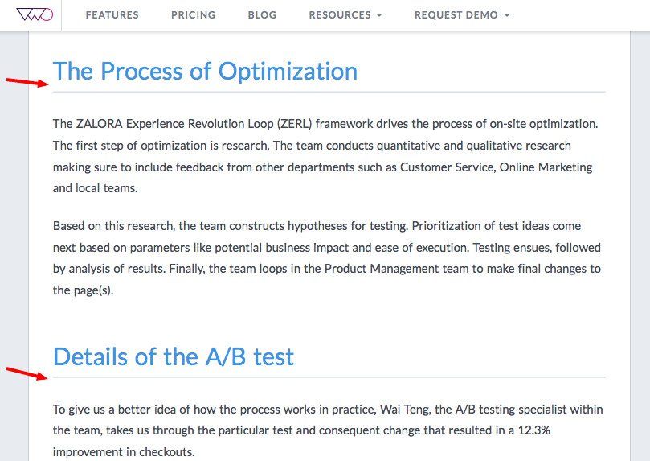Open the Features page from the navbar
This screenshot has height=461, width=650.
click(x=112, y=15)
